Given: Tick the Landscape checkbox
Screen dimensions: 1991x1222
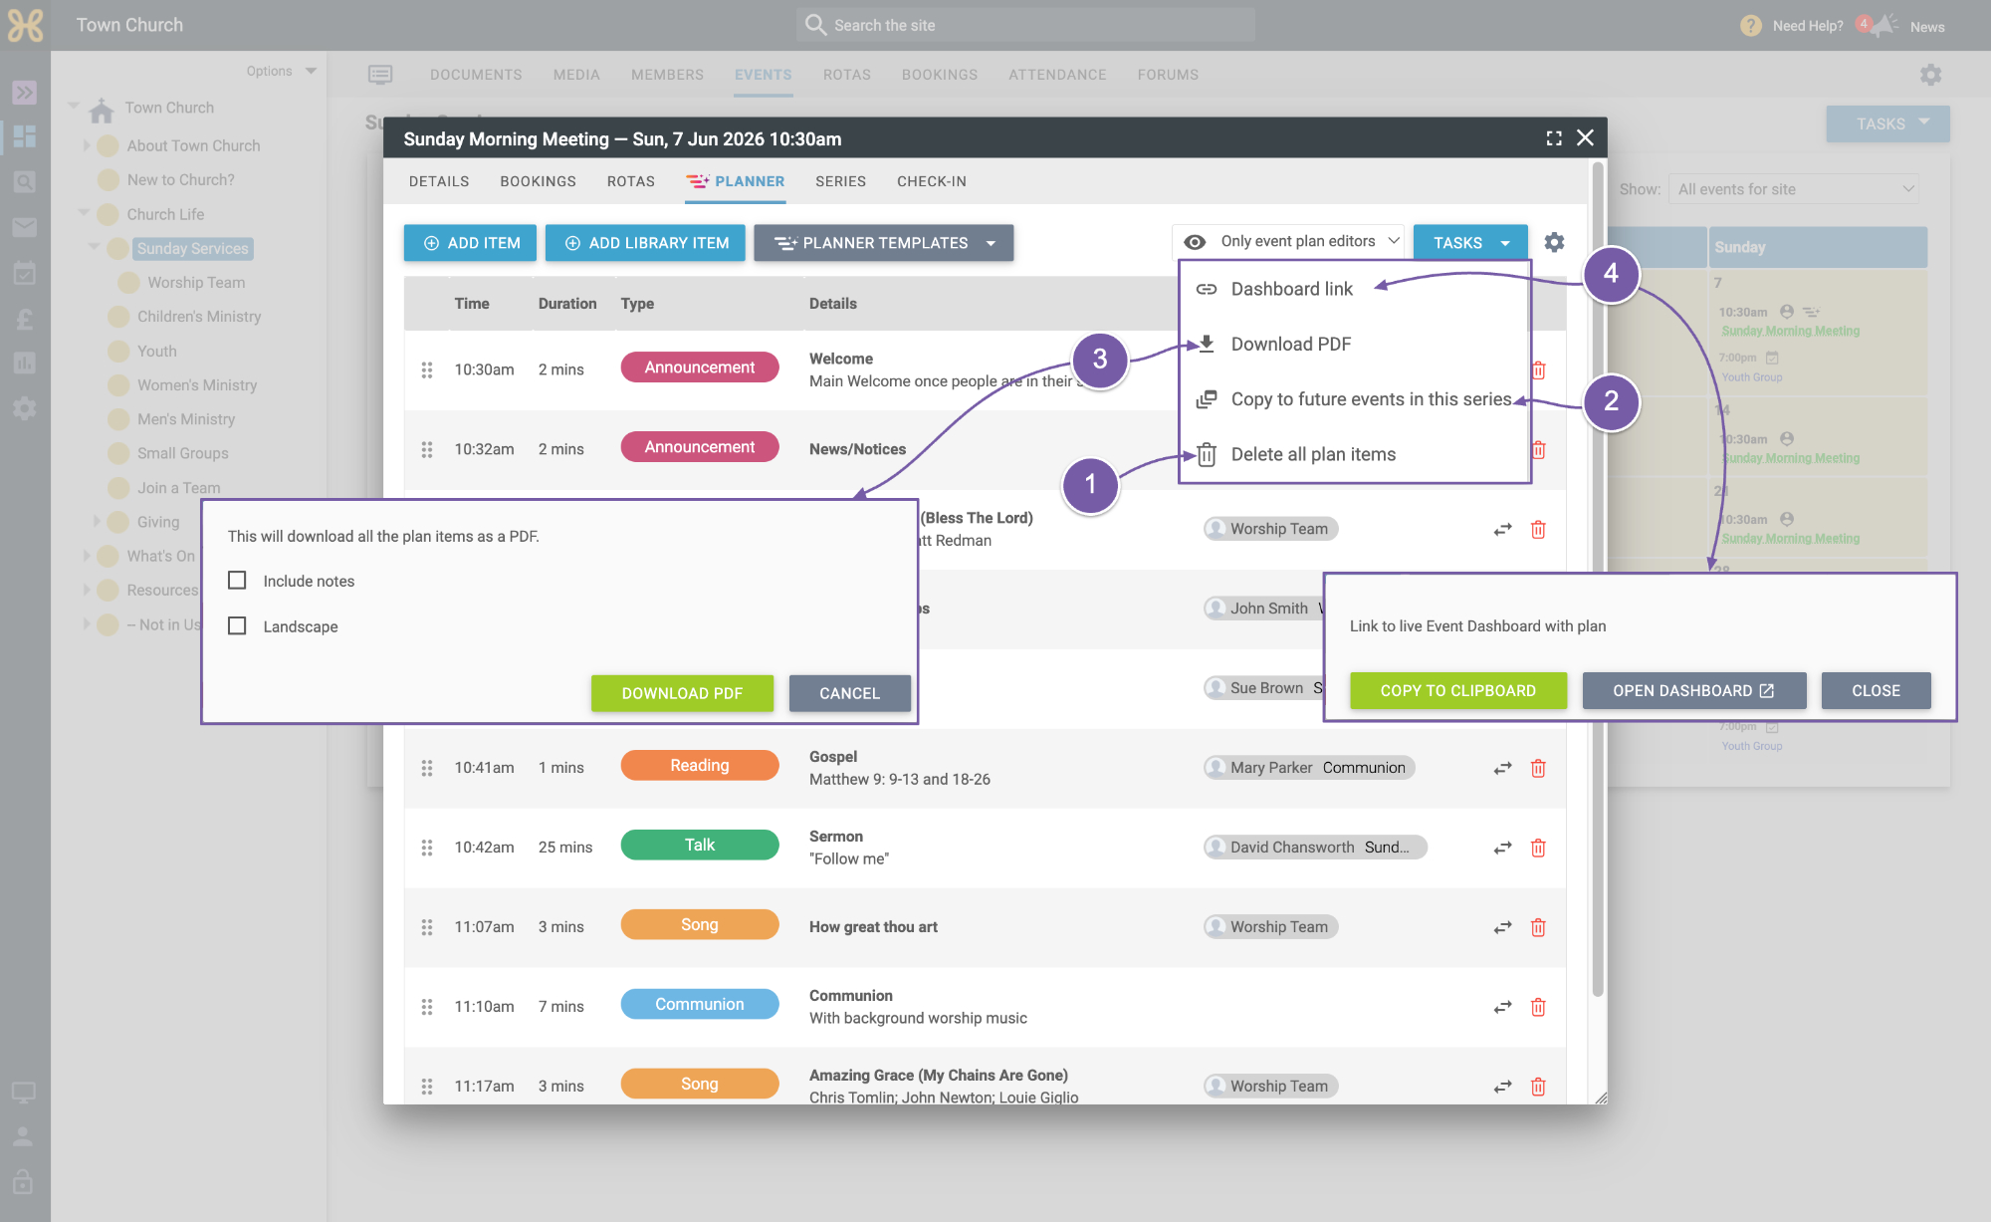Looking at the screenshot, I should click(237, 625).
